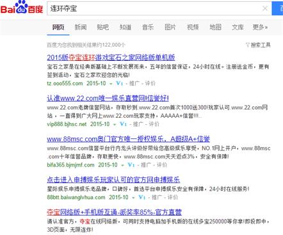
Task: Click 推广 label on the vip888.bjhsc.net result
Action: [138, 124]
